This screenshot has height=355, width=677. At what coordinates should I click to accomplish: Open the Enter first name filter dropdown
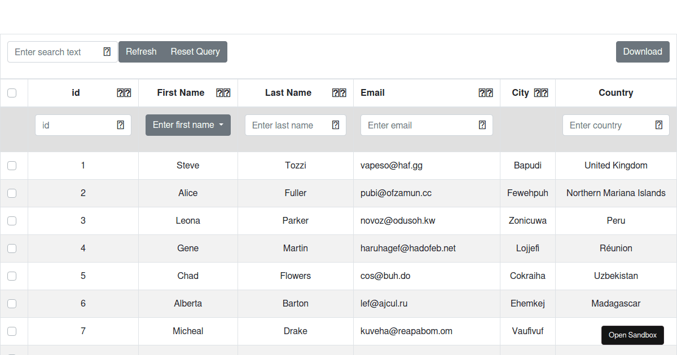(x=188, y=125)
